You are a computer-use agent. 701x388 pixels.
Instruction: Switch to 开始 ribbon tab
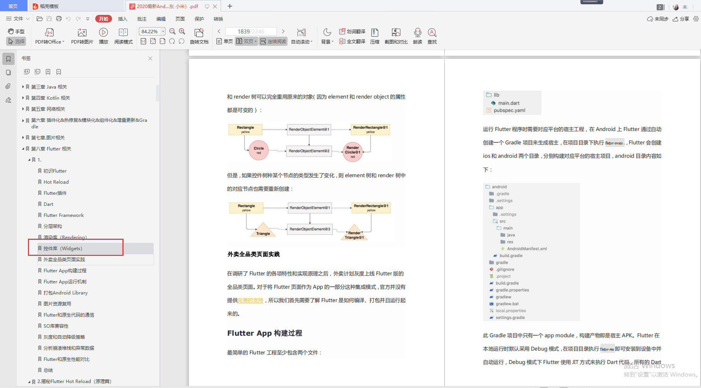(x=104, y=19)
